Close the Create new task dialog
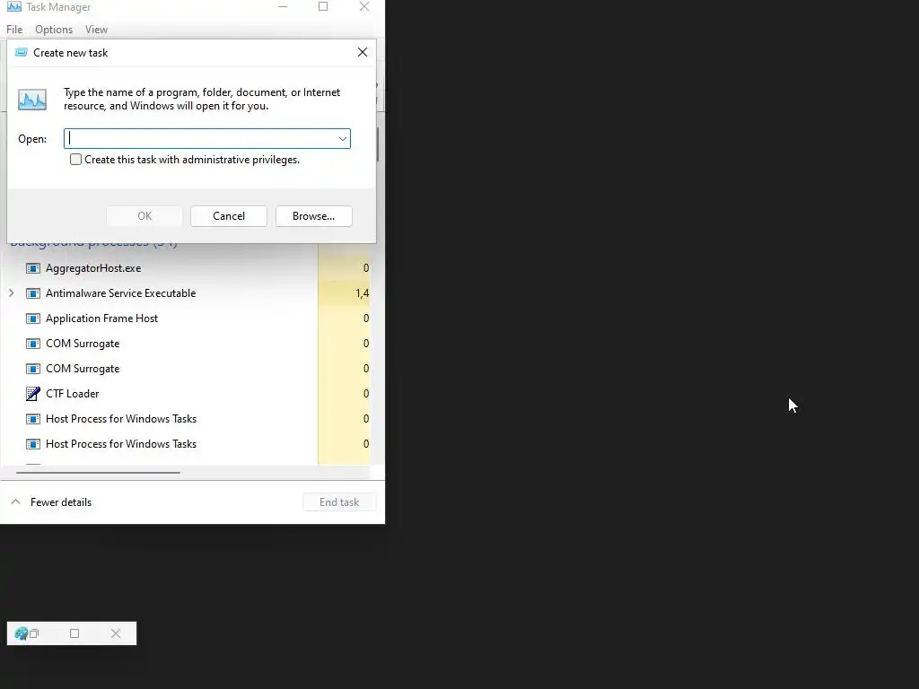The height and width of the screenshot is (689, 919). pos(363,52)
